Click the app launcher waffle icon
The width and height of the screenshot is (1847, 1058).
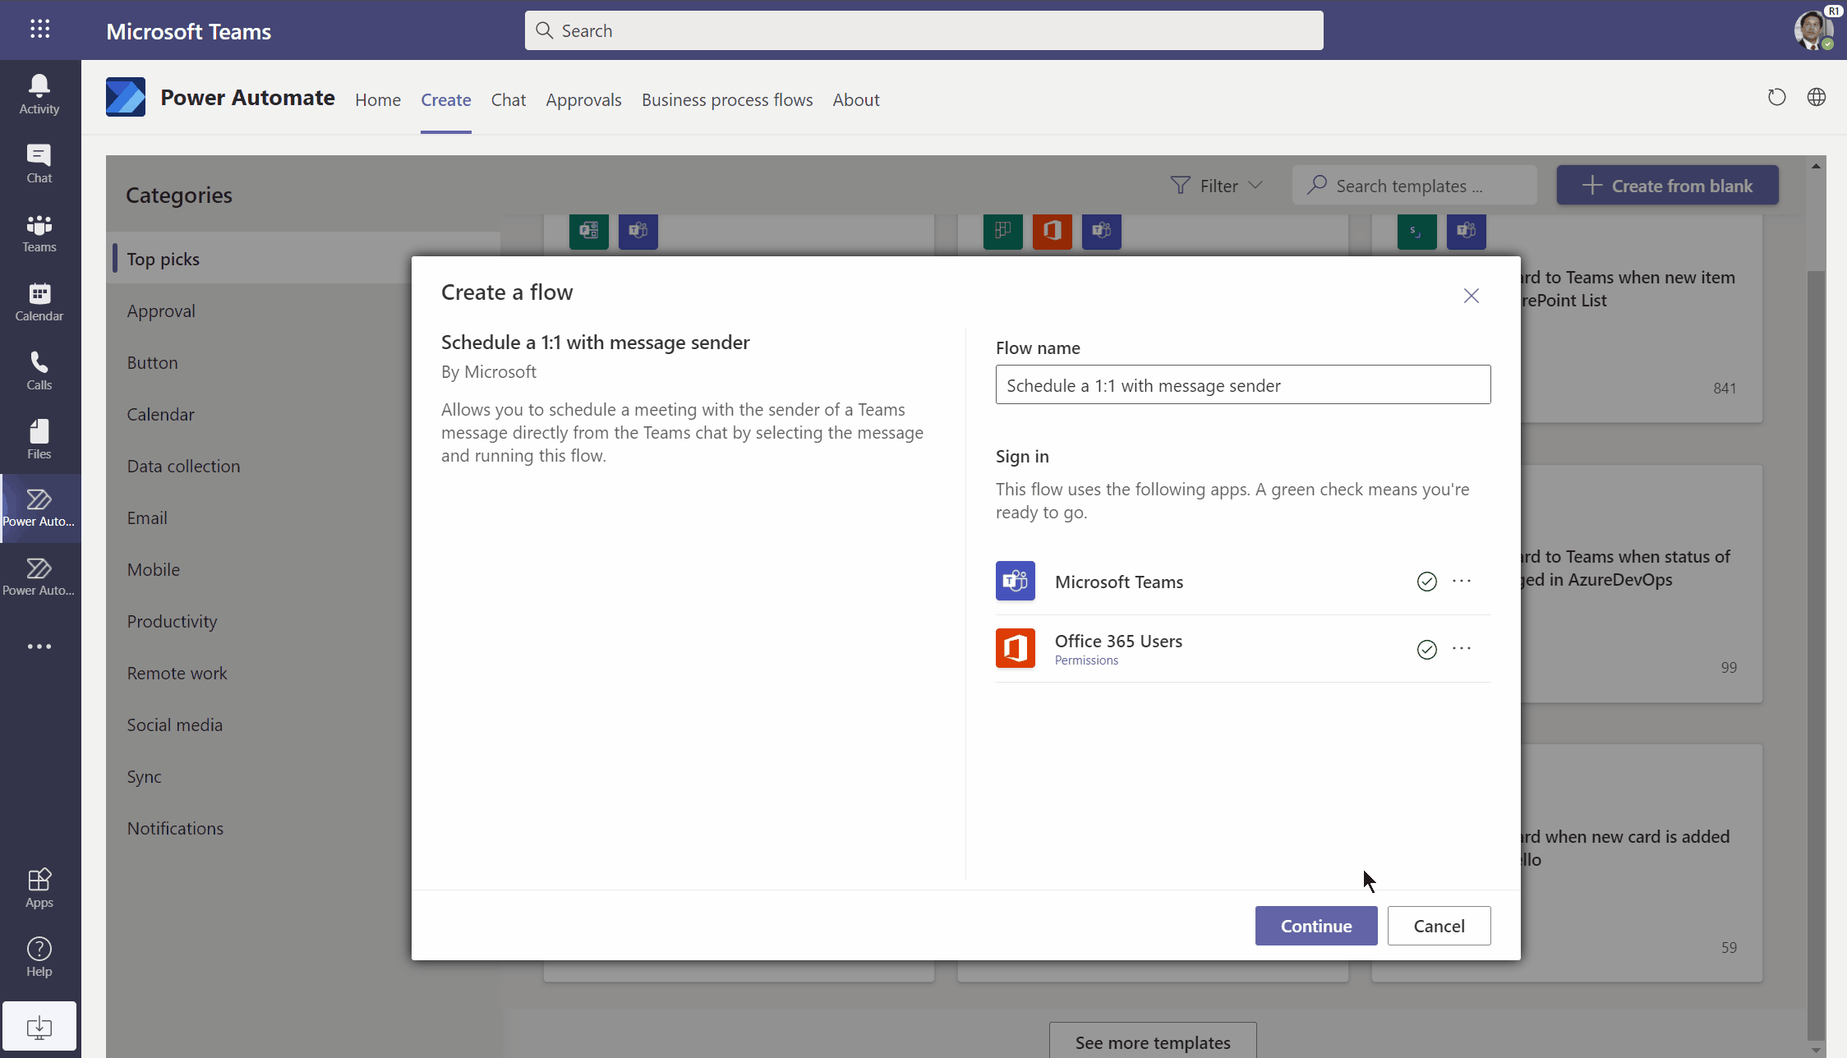[39, 30]
